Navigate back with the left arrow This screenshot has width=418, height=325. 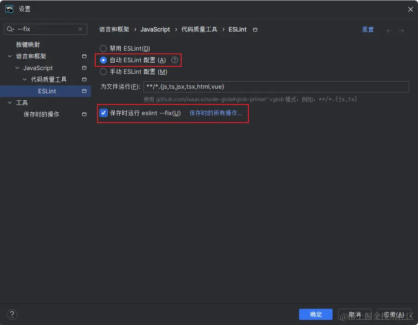(389, 31)
